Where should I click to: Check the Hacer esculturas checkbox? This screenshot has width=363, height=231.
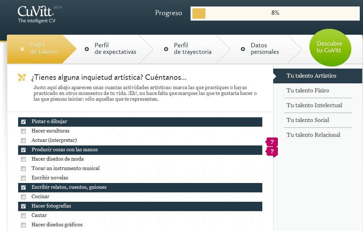click(24, 131)
